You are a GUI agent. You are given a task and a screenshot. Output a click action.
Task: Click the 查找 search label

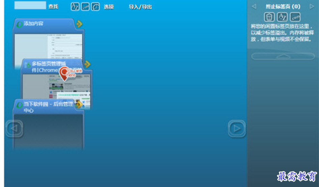pyautogui.click(x=53, y=7)
